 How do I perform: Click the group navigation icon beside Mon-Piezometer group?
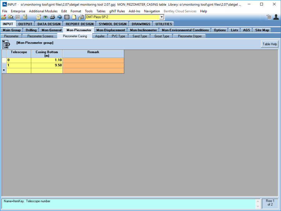[x=6, y=44]
